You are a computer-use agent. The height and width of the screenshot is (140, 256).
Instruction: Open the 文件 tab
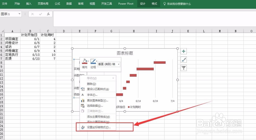point(5,4)
